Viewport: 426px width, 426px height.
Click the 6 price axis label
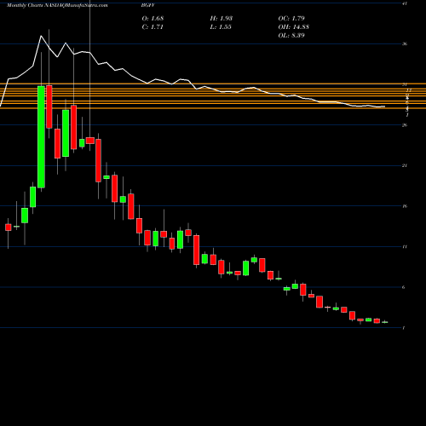404,287
